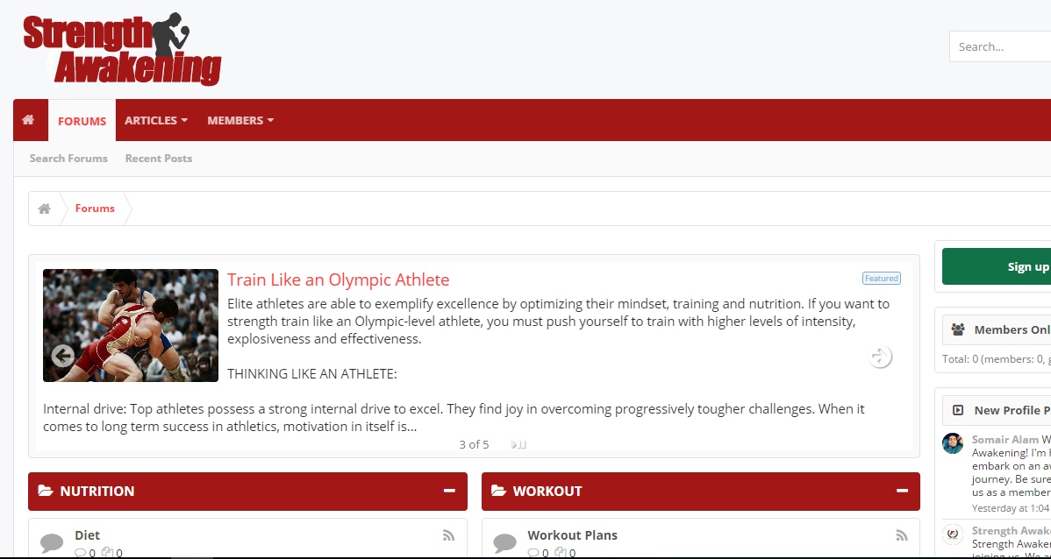The width and height of the screenshot is (1051, 559).
Task: Toggle play/pause on the featured slider
Action: coord(518,445)
